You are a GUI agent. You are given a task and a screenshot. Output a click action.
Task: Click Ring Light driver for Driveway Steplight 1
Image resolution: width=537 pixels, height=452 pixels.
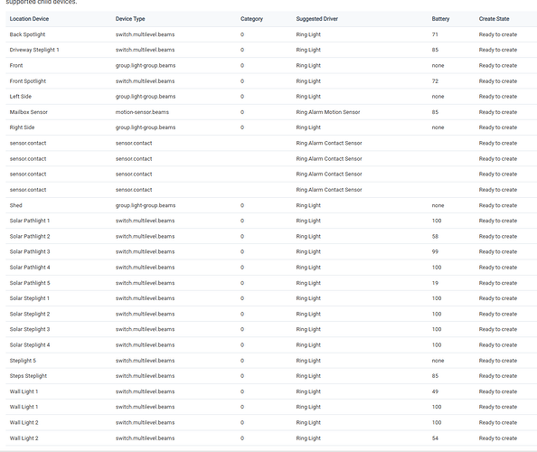(x=308, y=50)
